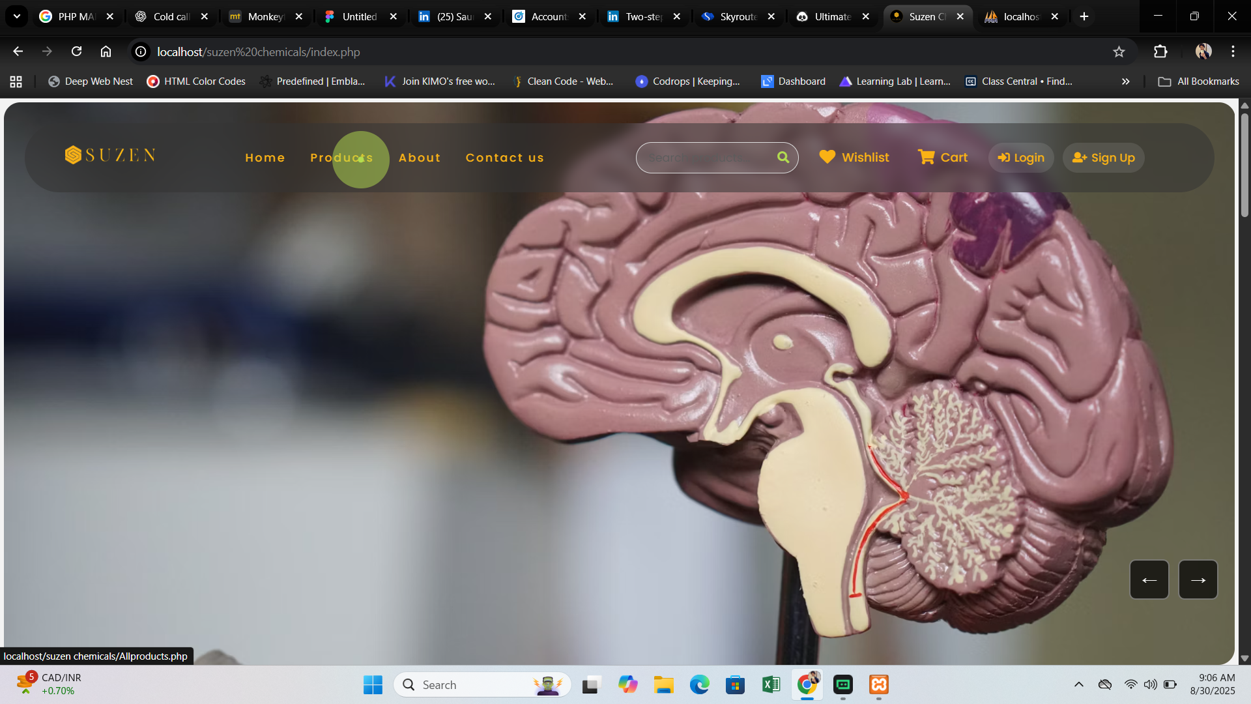Open the Wishlist heart icon link
Screen dimensions: 1251x704
pyautogui.click(x=827, y=157)
